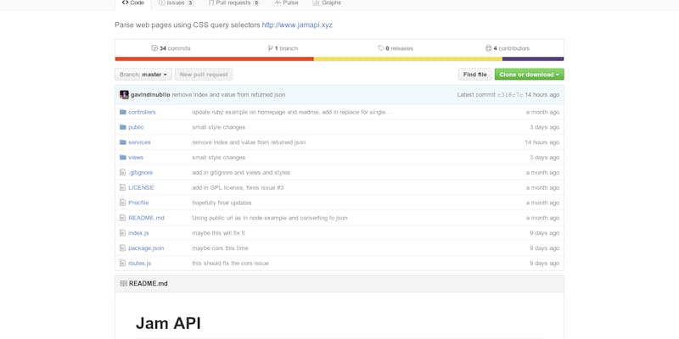
Task: Open the views folder
Action: tap(136, 158)
